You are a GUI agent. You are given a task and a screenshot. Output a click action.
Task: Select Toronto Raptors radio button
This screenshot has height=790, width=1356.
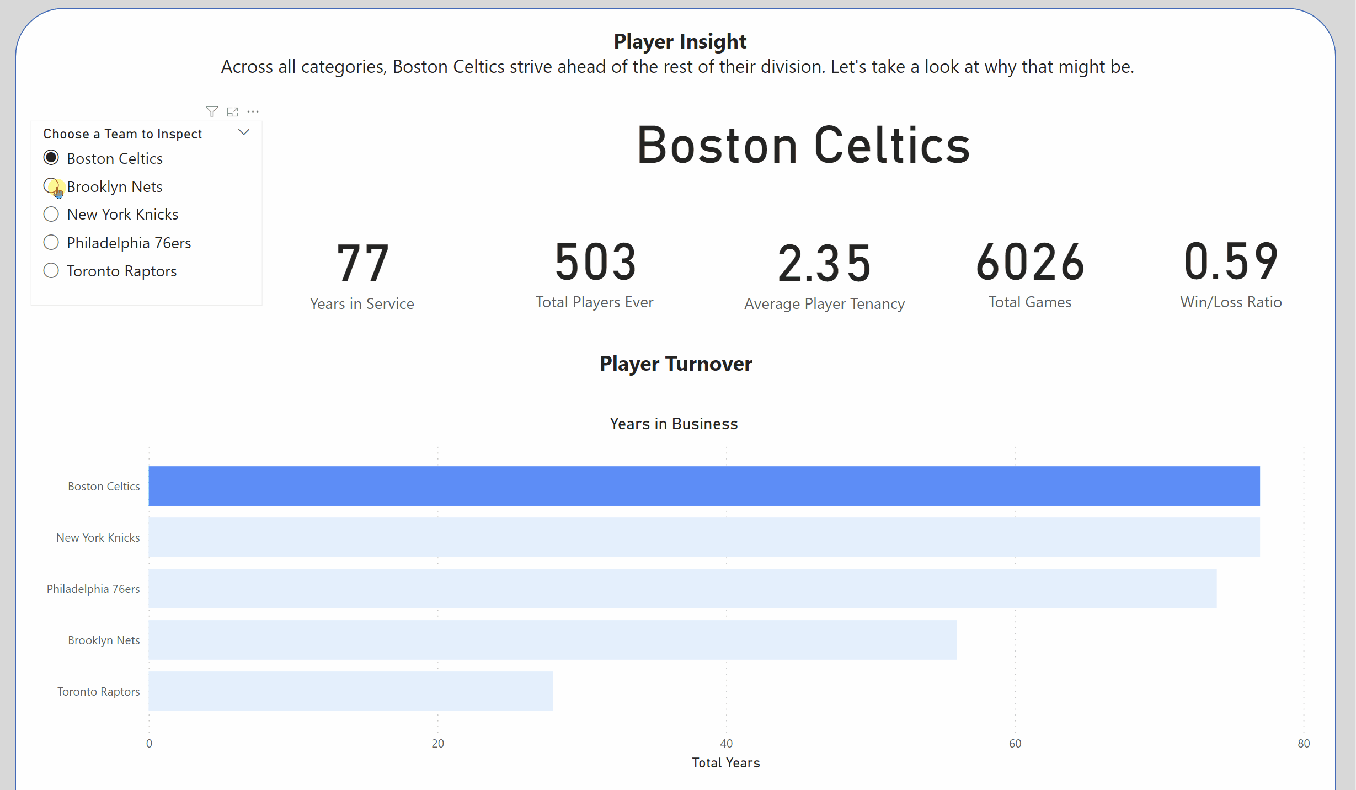(51, 270)
